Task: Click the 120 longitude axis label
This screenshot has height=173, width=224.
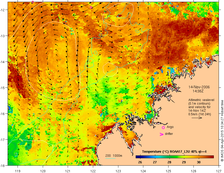Action: [x=43, y=171]
